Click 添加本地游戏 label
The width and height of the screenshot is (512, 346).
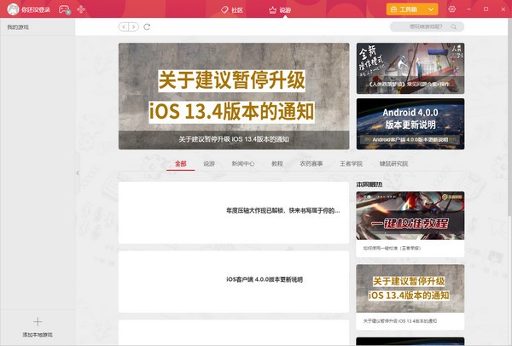pos(38,335)
